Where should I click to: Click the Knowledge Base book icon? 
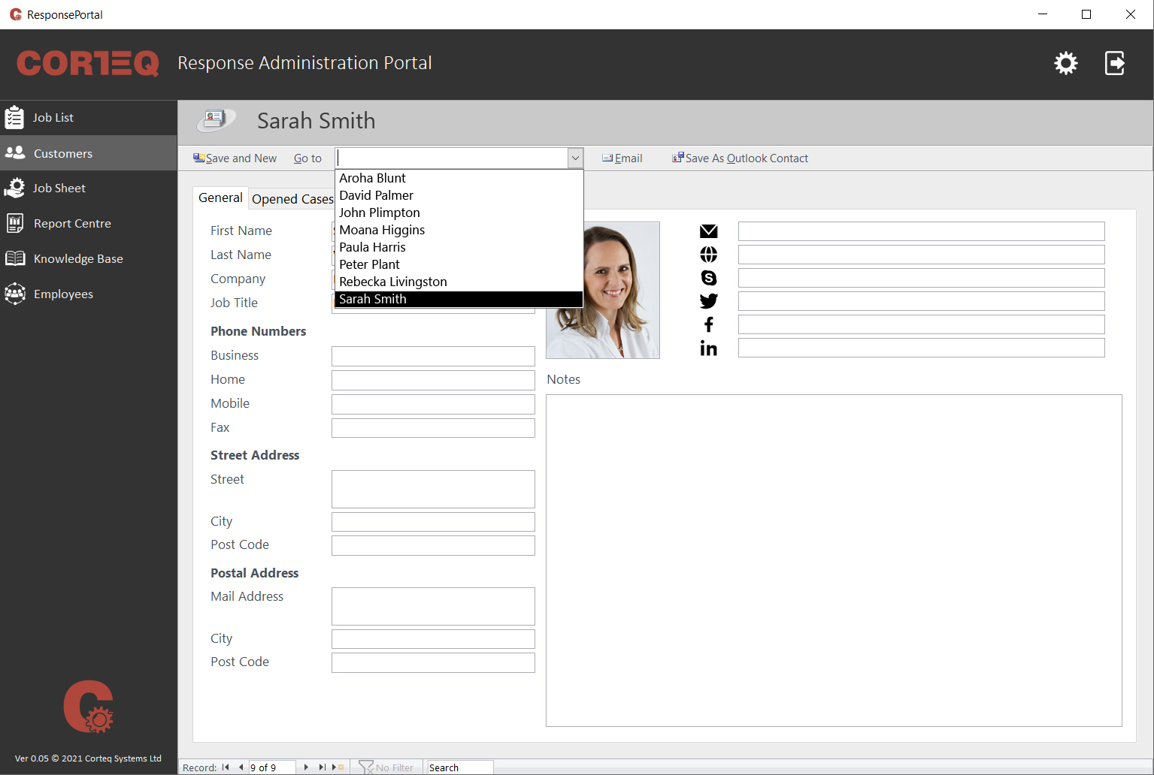point(15,258)
